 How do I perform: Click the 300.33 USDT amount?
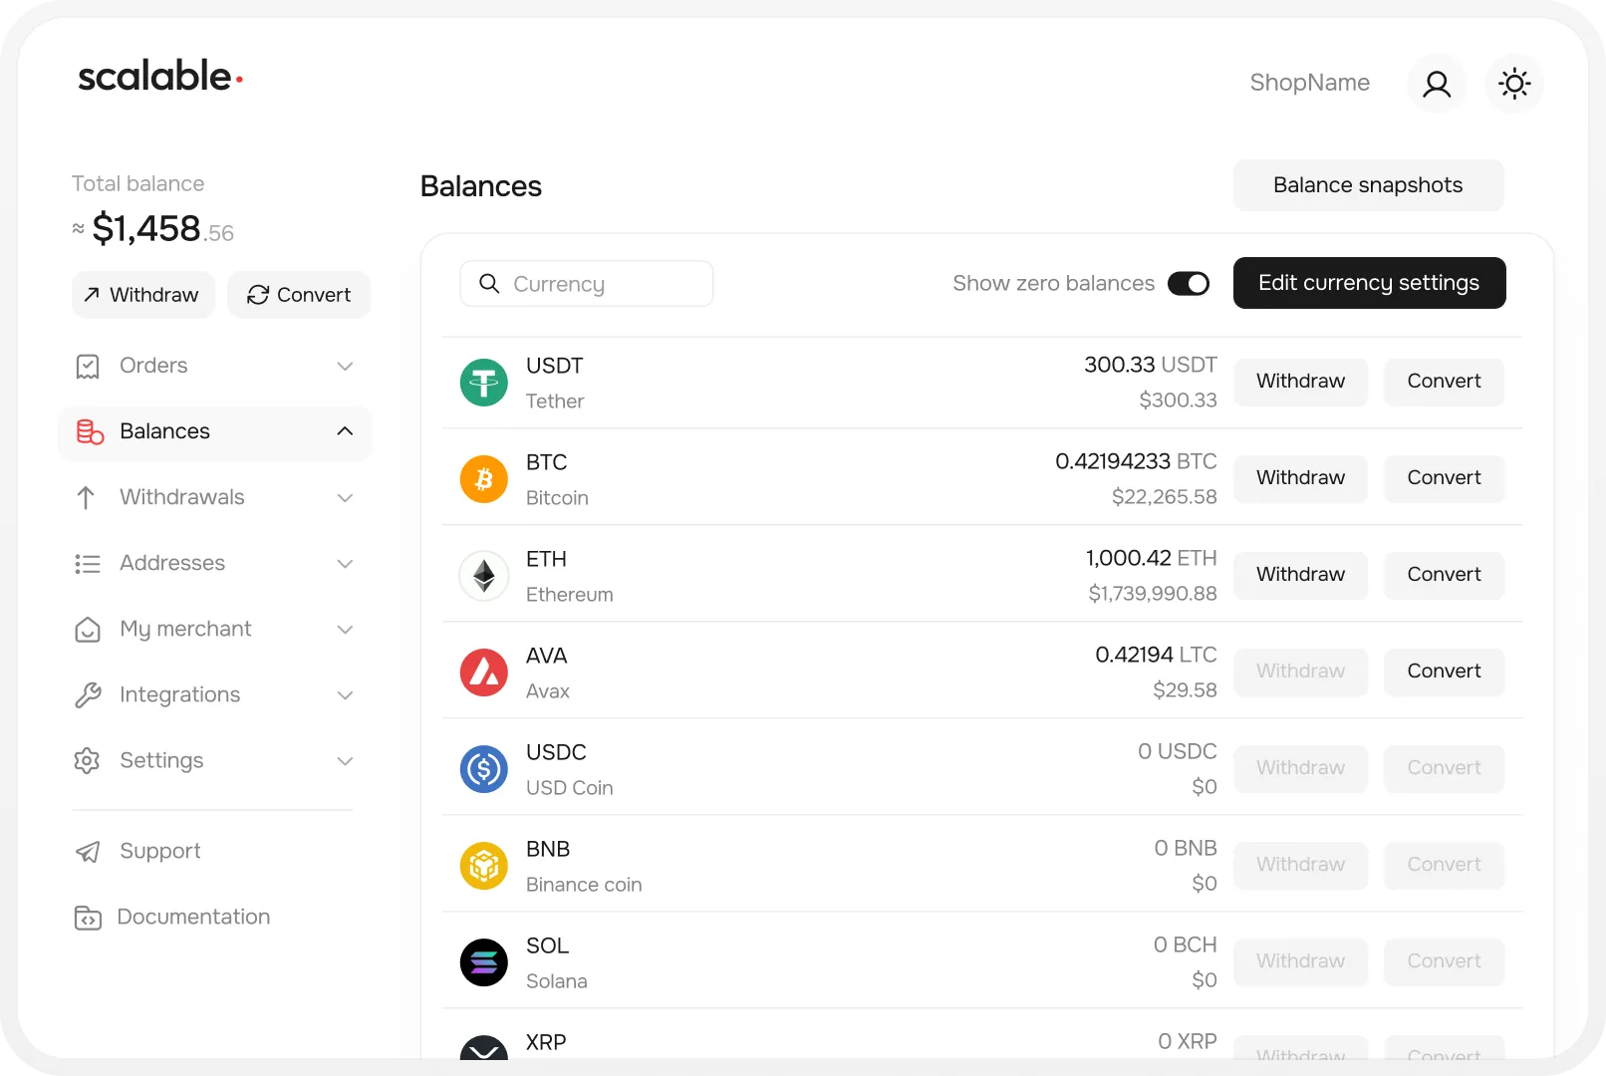point(1150,365)
